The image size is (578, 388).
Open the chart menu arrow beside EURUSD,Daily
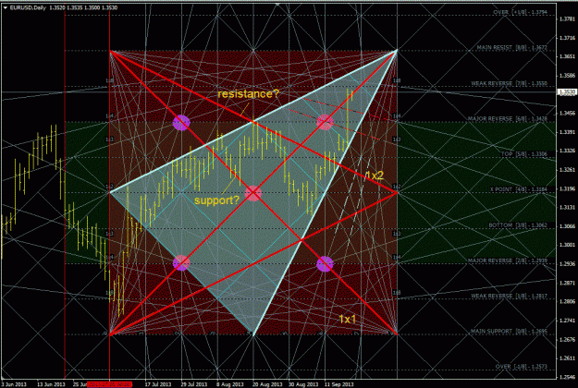[x=6, y=7]
